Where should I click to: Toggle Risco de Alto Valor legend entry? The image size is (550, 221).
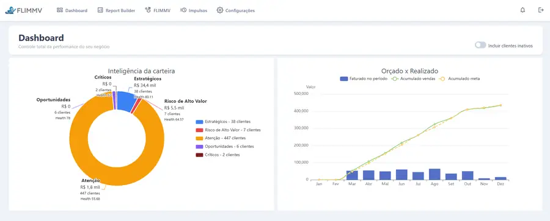click(x=228, y=130)
